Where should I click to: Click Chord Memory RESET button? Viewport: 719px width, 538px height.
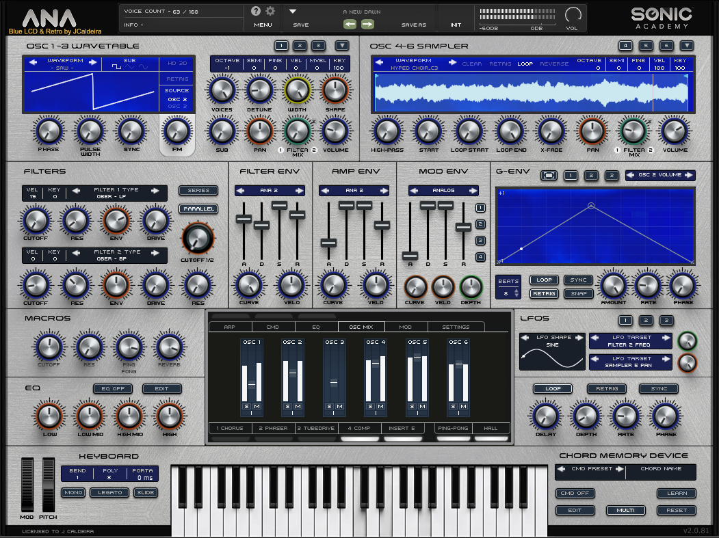(677, 510)
